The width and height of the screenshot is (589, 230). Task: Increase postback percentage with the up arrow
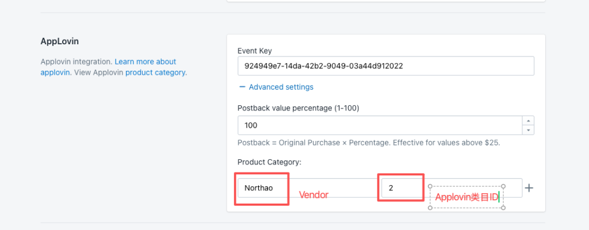point(528,121)
